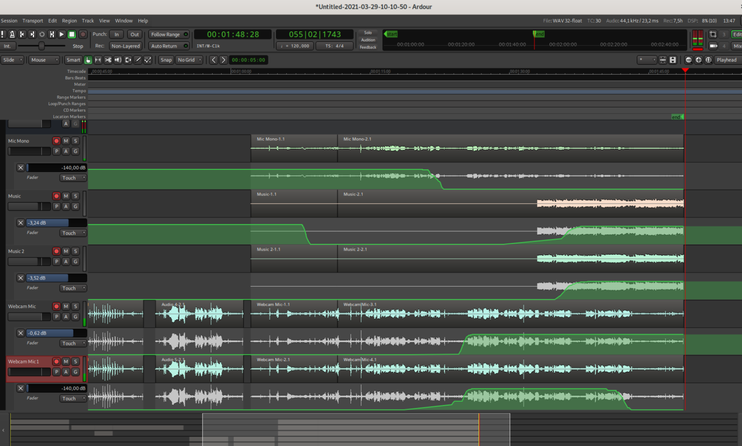Record-arm the Mic Mono track

coord(56,141)
